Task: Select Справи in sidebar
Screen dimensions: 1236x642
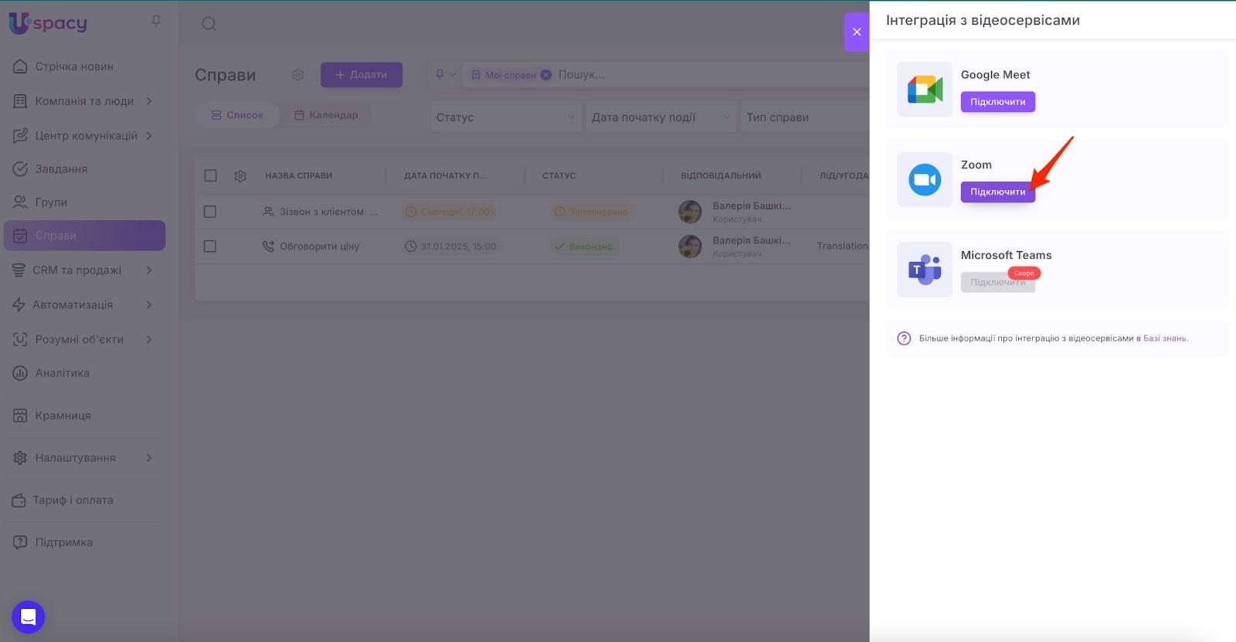Action: 84,236
